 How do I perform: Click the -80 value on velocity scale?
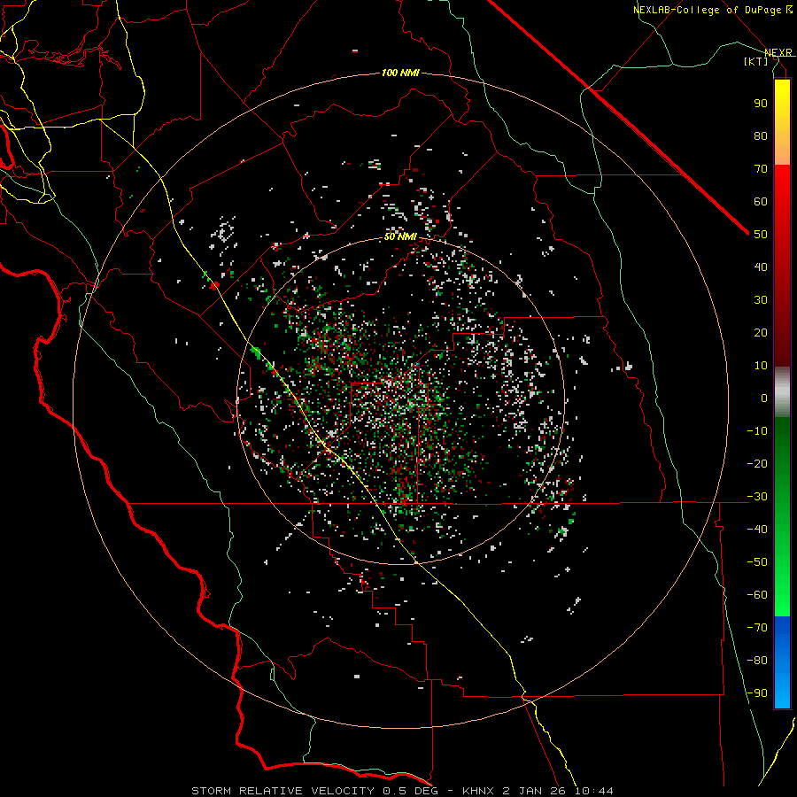pos(757,661)
